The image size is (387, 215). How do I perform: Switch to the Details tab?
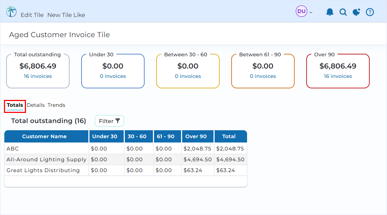pyautogui.click(x=36, y=105)
